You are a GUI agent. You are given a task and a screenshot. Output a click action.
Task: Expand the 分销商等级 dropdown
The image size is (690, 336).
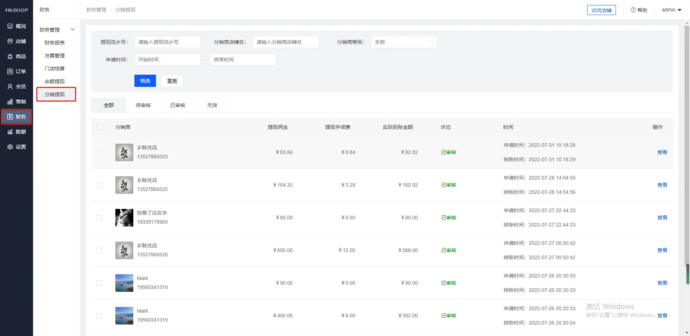tap(404, 42)
